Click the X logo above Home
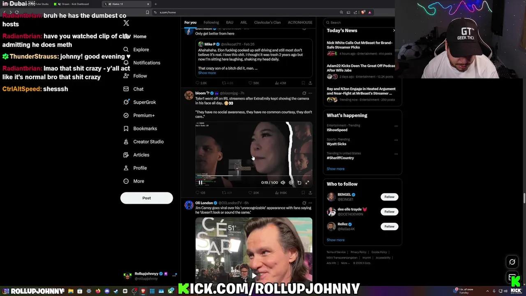This screenshot has width=526, height=296. click(126, 23)
